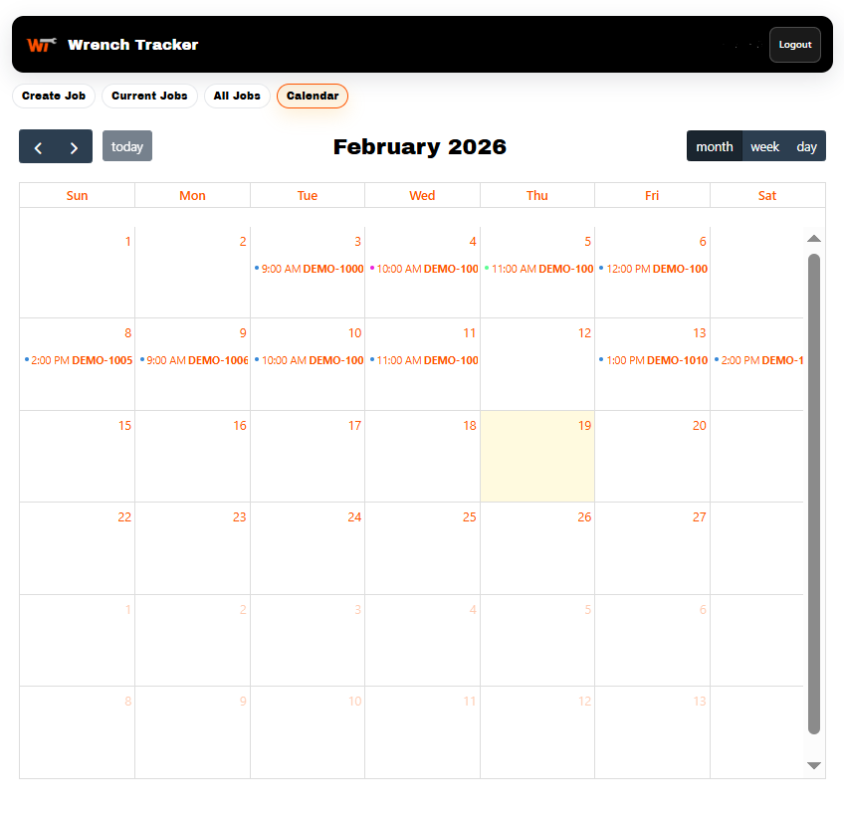The width and height of the screenshot is (844, 813).
Task: Log out of Wrench Tracker
Action: 794,44
